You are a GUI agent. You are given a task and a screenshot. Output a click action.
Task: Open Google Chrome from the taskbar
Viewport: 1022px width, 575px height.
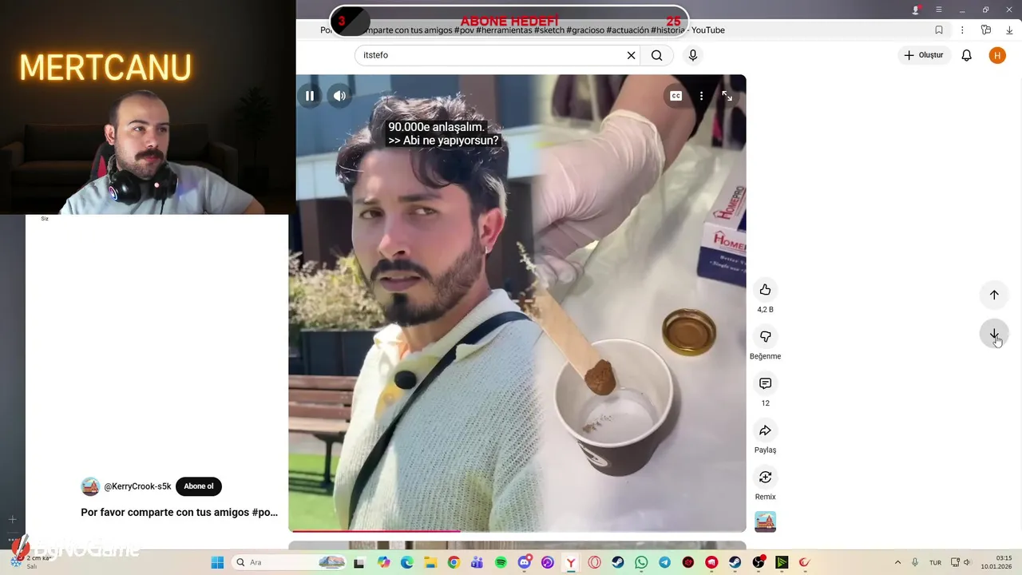pos(454,562)
